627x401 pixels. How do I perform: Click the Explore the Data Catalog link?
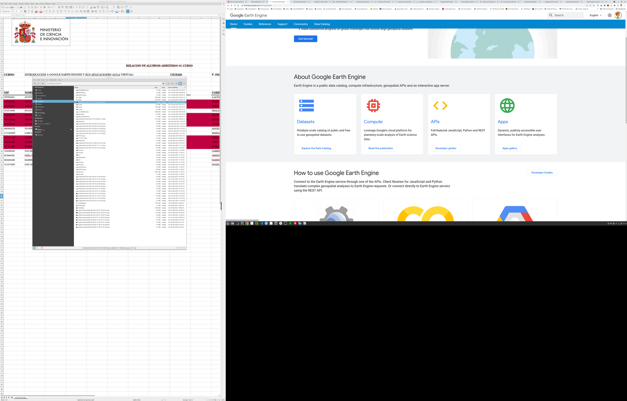(x=316, y=148)
